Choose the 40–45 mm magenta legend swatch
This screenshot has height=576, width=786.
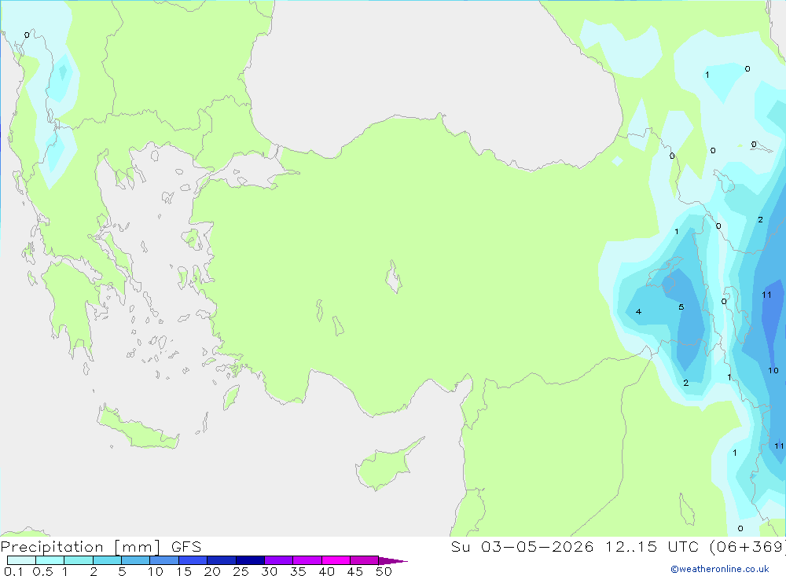coord(336,560)
